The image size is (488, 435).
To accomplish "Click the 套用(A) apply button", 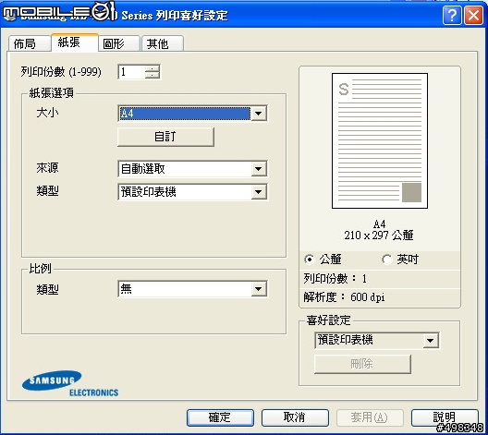I will coord(370,417).
